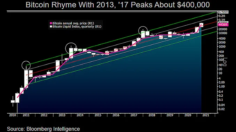Screen dimensions: 236x132
Task: Click the 2015 year label on the x-axis
Action: pos(98,115)
